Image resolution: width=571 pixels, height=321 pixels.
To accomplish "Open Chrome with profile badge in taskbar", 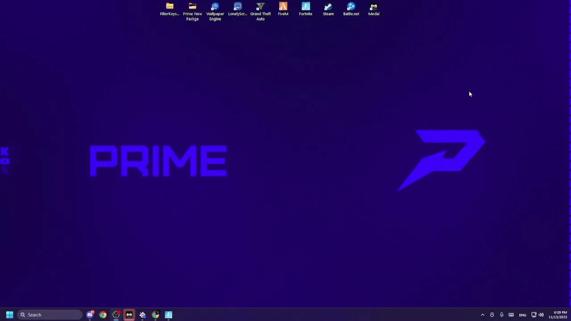I will click(156, 315).
